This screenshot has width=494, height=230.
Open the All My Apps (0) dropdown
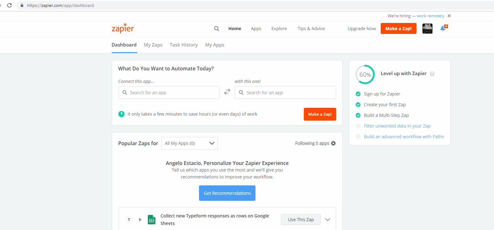pos(190,143)
